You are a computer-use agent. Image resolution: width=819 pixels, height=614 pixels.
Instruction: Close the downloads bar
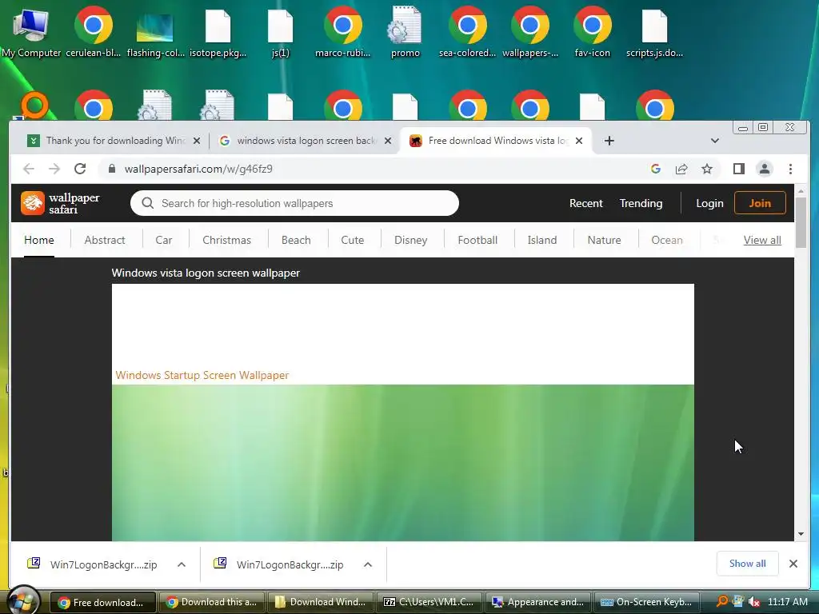[793, 564]
